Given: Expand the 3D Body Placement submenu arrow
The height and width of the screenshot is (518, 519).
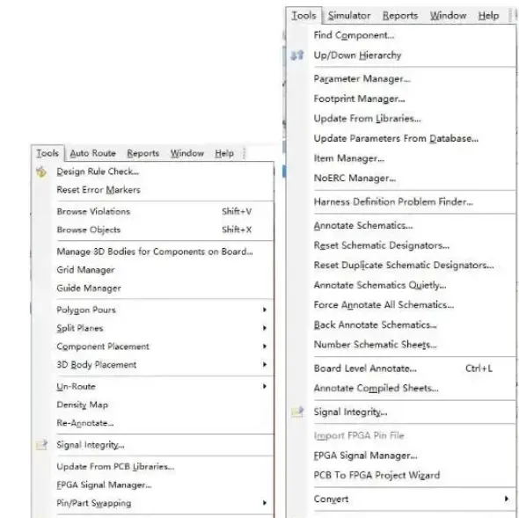Looking at the screenshot, I should click(x=265, y=364).
